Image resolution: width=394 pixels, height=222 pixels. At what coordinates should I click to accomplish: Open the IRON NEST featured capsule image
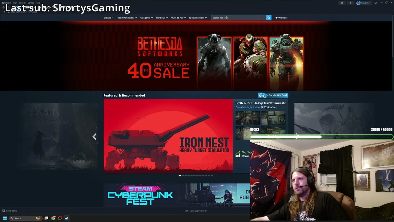(168, 136)
